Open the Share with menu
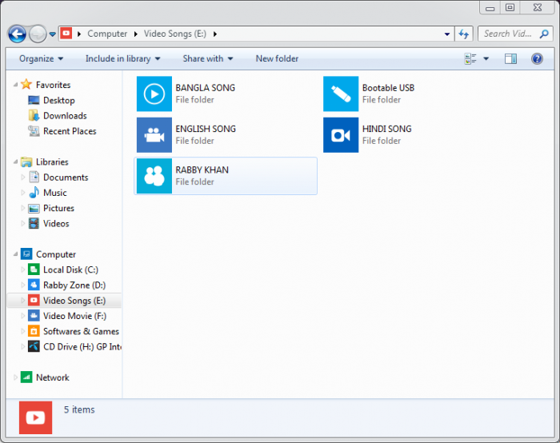 [207, 58]
